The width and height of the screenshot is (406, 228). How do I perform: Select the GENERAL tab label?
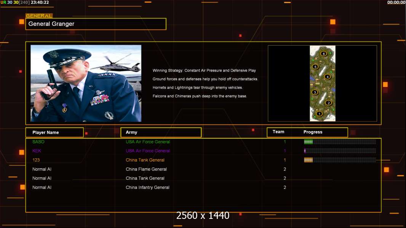39,16
